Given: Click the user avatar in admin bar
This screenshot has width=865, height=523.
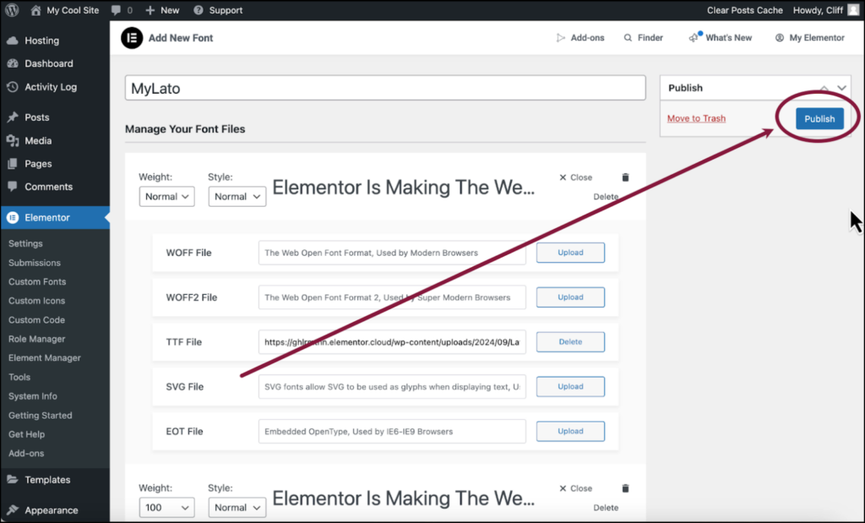Looking at the screenshot, I should [x=852, y=10].
